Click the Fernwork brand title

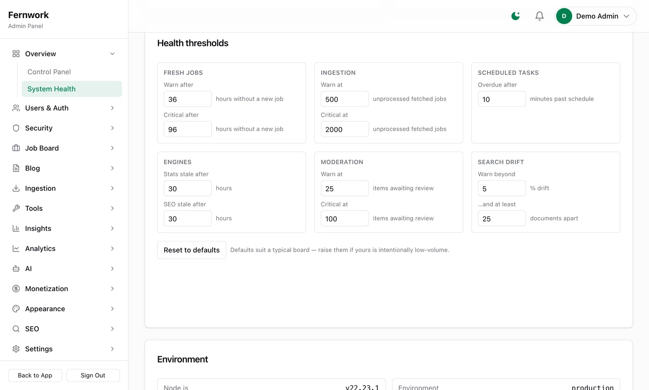(29, 15)
